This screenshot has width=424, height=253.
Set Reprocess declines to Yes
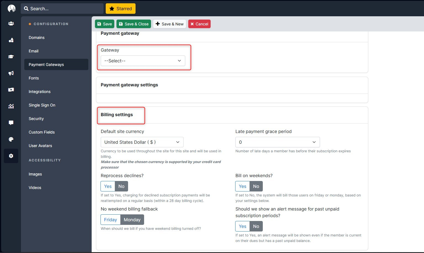click(x=108, y=186)
